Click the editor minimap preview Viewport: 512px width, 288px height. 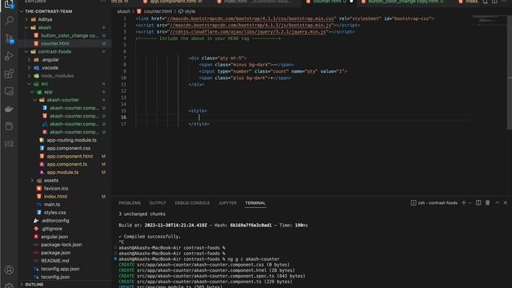pos(489,19)
